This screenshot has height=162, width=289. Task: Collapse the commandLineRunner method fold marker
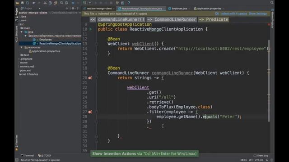coord(96,73)
